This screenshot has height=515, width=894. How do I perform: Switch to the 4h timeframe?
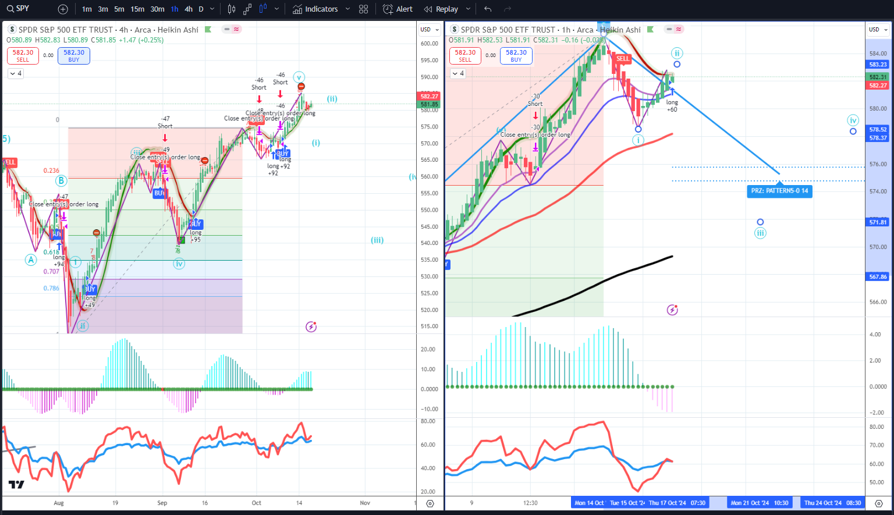[x=189, y=9]
